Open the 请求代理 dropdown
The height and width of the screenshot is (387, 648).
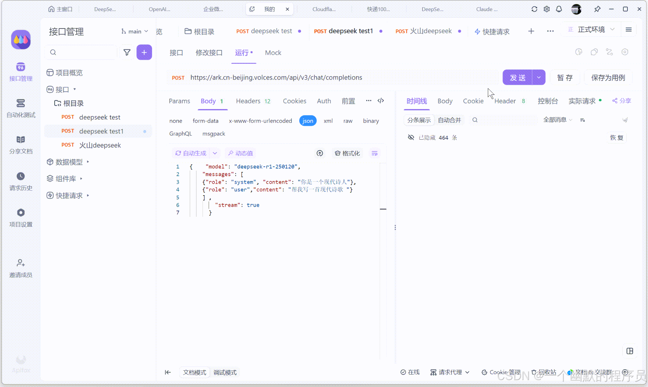click(450, 372)
